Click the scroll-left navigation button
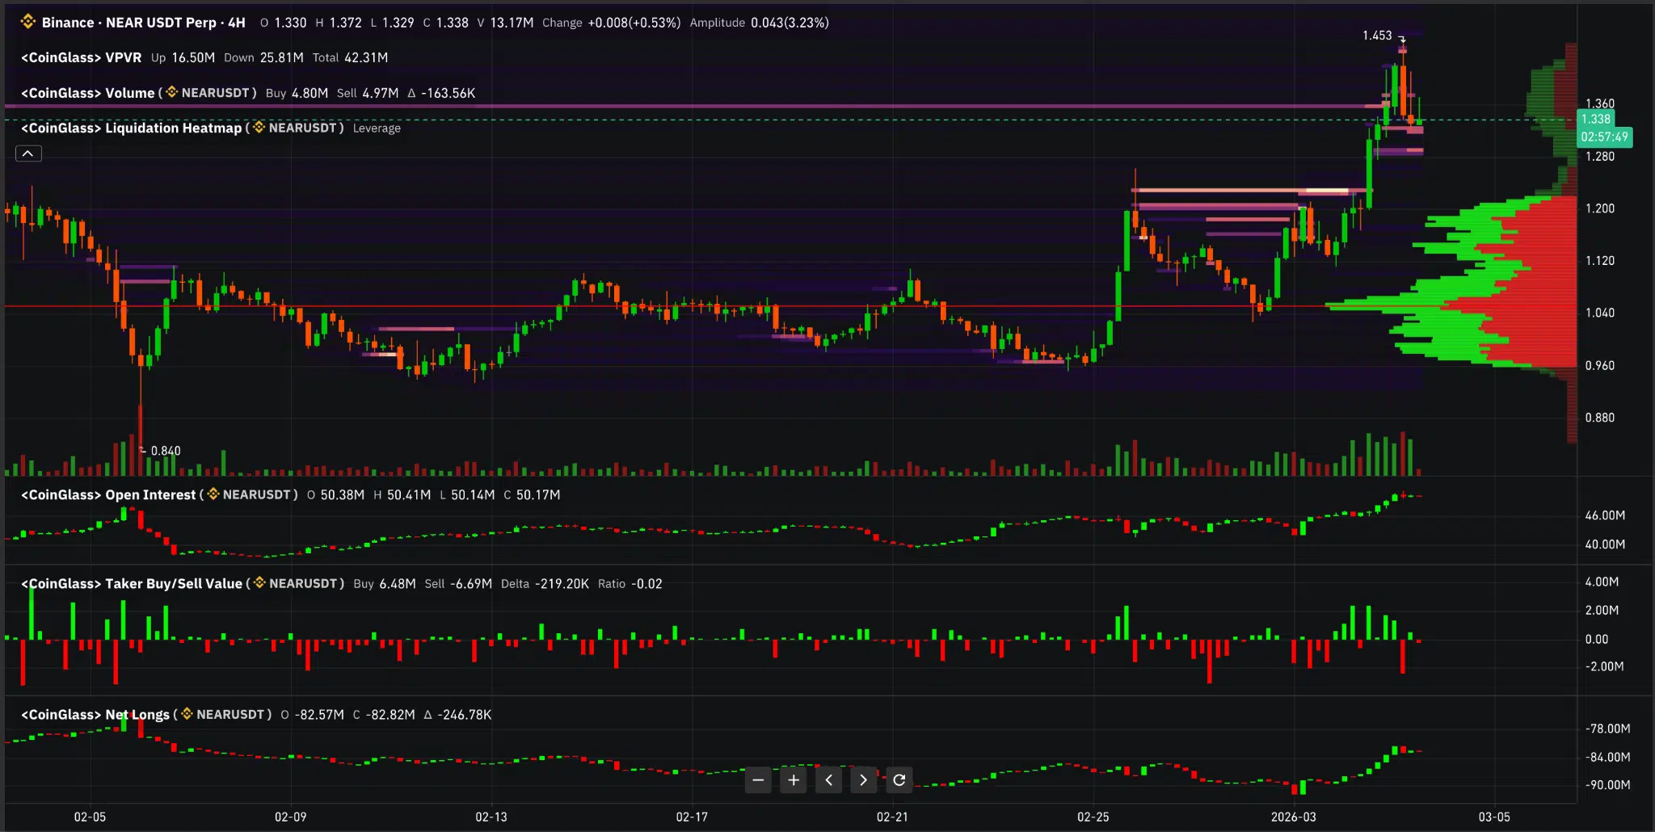1655x832 pixels. pyautogui.click(x=828, y=779)
